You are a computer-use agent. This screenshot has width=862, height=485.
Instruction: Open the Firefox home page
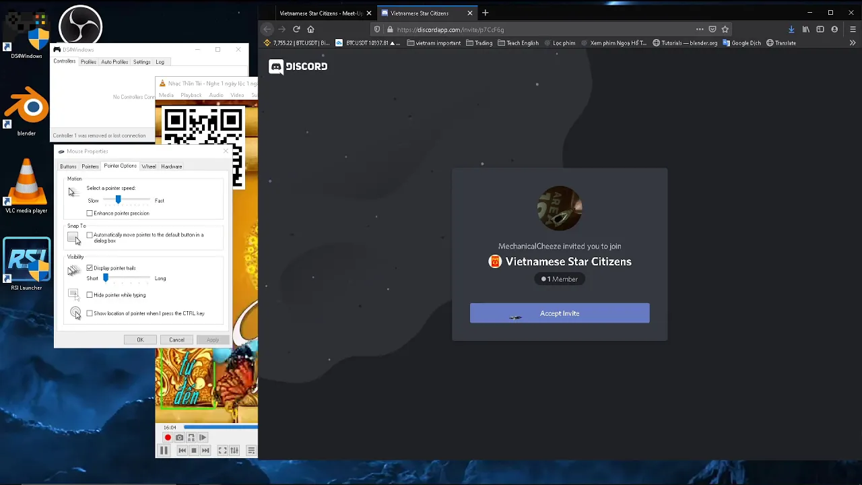(x=310, y=30)
